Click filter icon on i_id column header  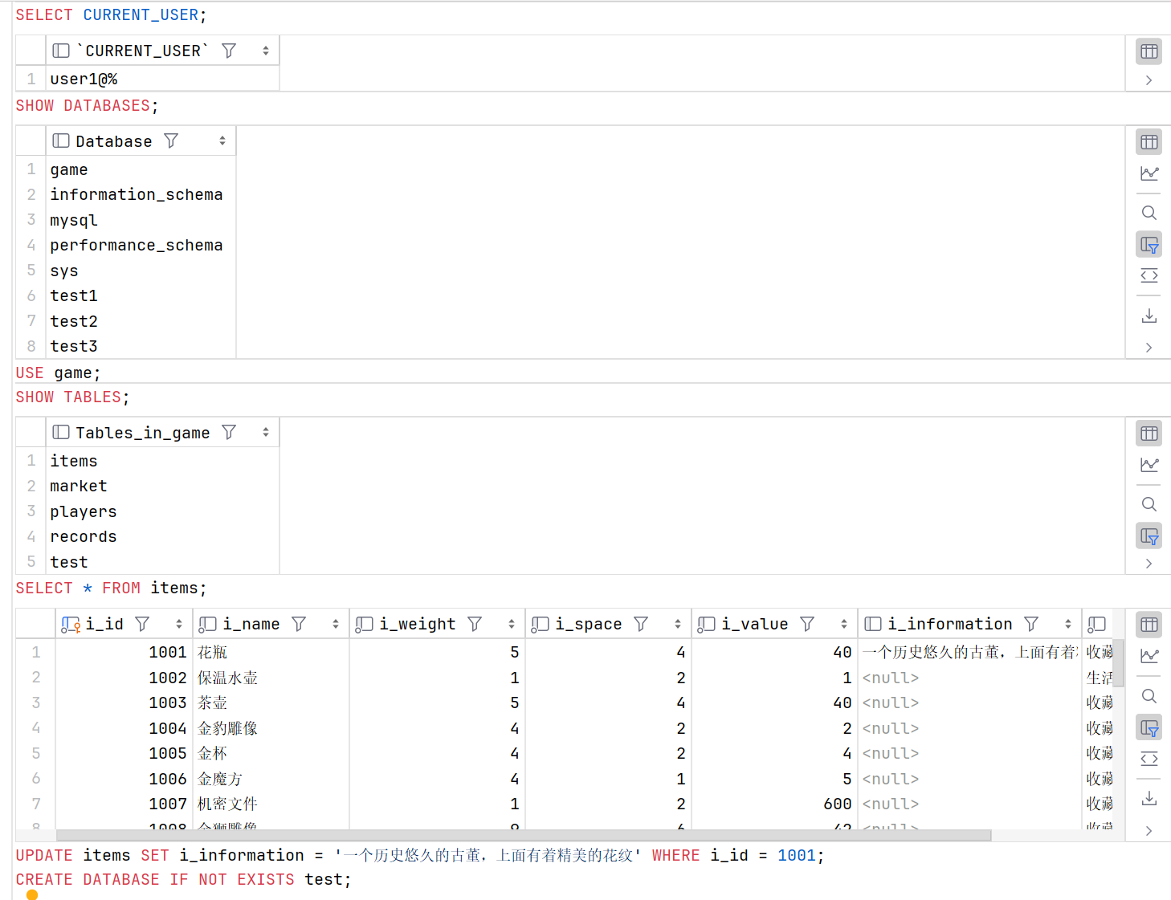[x=142, y=624]
